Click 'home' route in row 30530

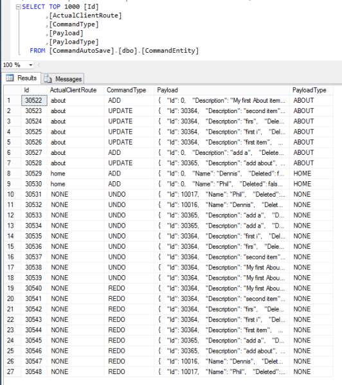[76, 184]
